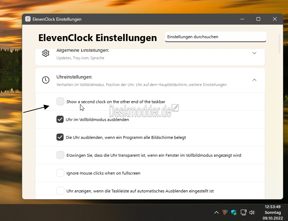Click 'Uhreinstellungen:' section heading

pyautogui.click(x=74, y=77)
